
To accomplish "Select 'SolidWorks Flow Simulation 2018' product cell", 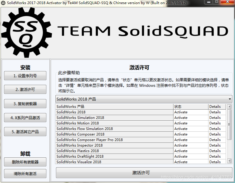I will click(114, 129).
